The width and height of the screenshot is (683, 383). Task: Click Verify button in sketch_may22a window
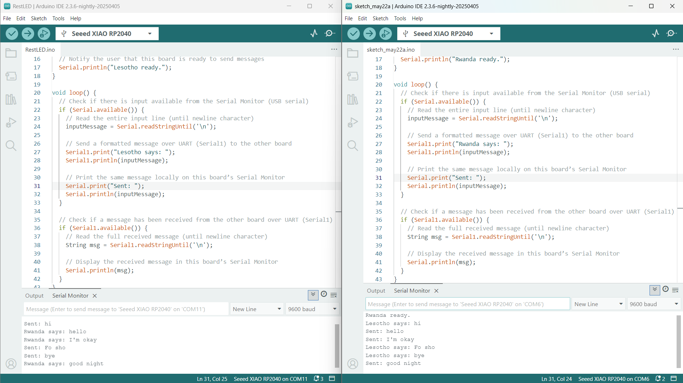353,33
